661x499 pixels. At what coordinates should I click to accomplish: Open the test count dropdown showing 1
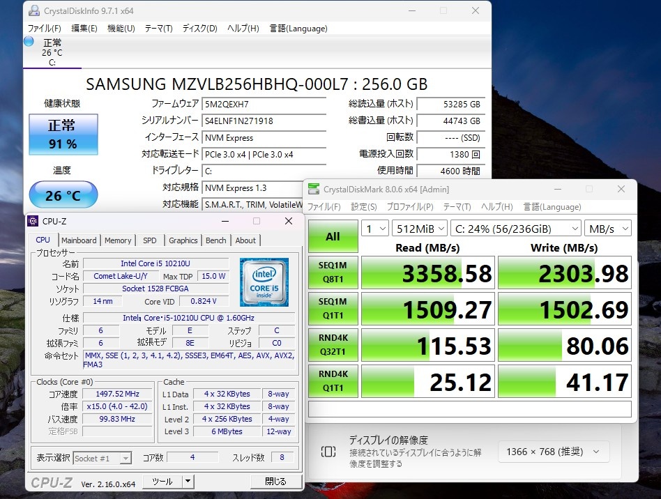(374, 229)
